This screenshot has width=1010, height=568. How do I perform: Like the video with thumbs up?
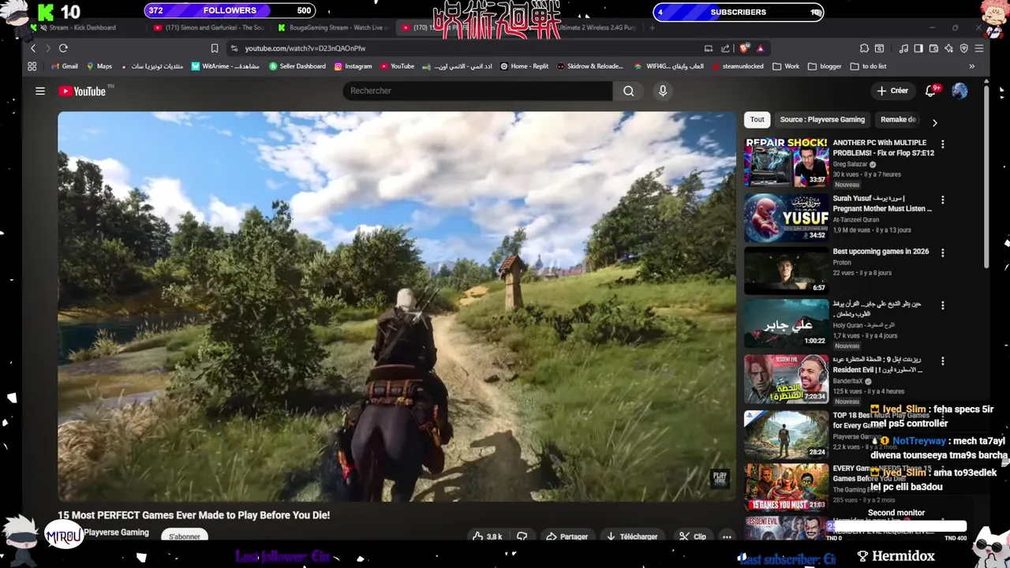[x=486, y=536]
